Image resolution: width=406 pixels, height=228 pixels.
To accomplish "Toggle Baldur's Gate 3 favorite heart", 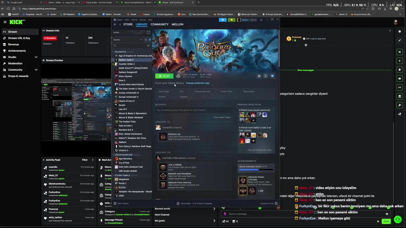I will (x=272, y=76).
